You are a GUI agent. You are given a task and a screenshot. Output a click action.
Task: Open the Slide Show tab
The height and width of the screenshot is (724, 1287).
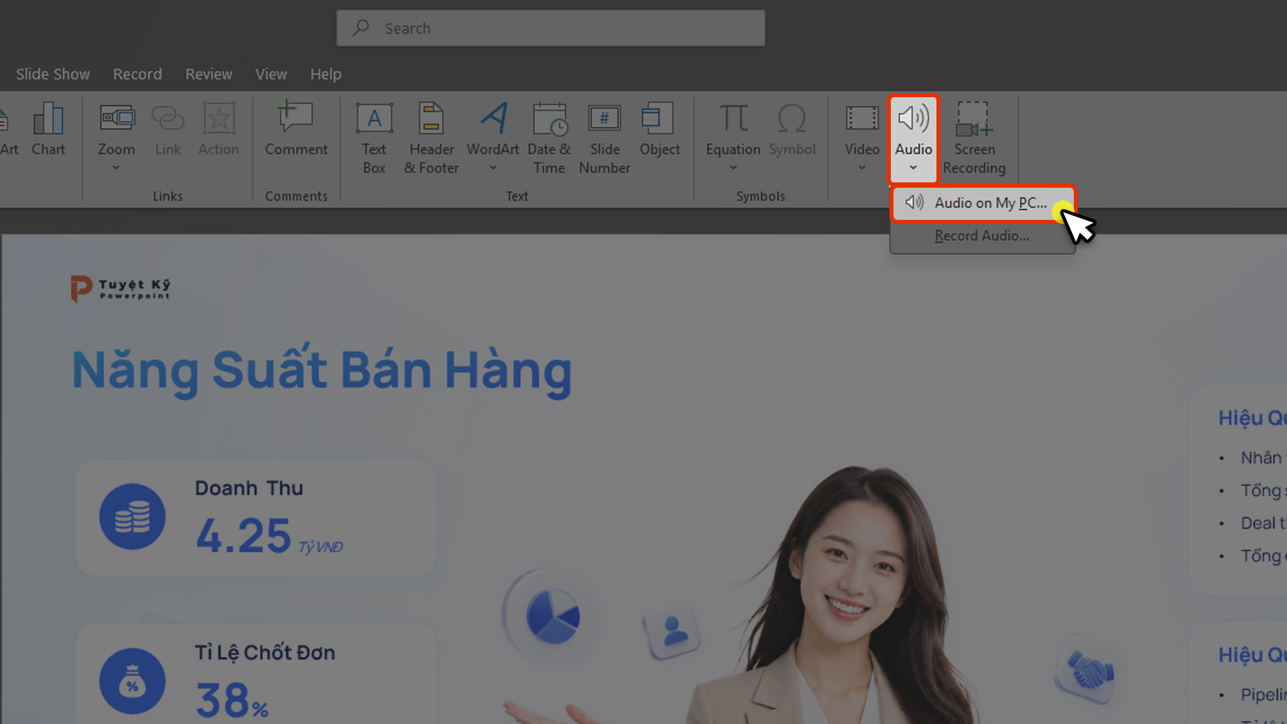53,74
